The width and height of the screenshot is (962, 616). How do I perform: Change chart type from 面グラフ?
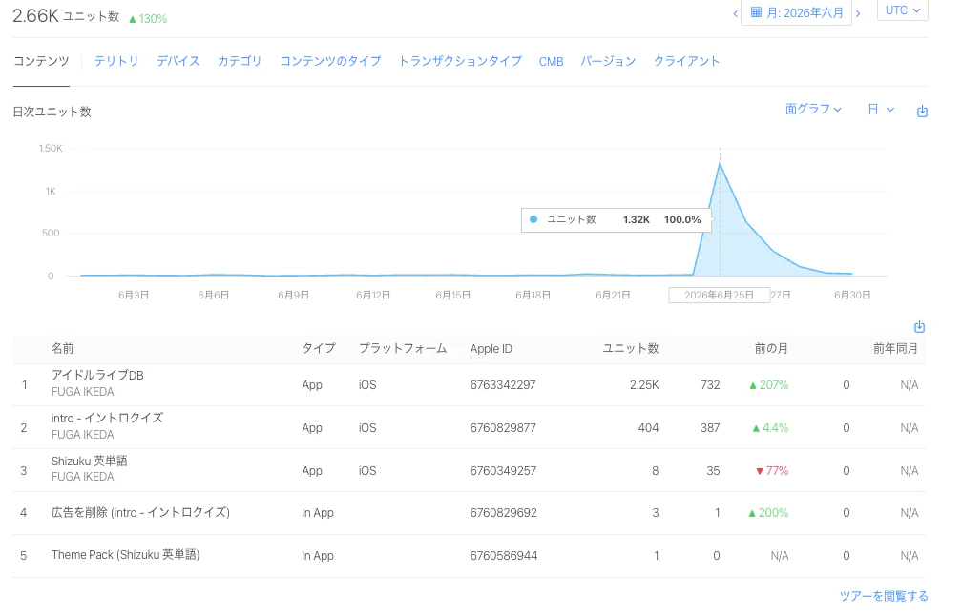click(x=813, y=109)
